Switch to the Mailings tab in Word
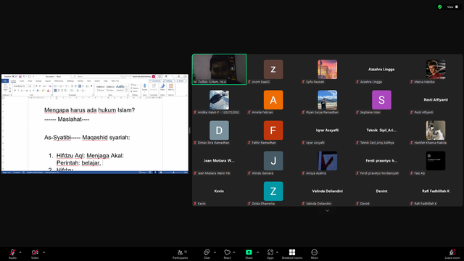464x261 pixels. (70, 80)
